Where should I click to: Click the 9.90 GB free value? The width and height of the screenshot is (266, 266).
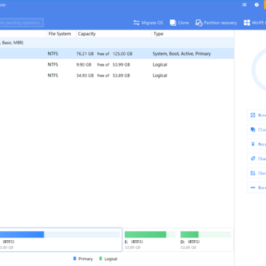click(83, 64)
